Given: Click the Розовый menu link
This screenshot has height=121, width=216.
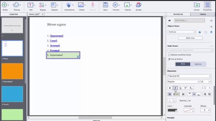Looking at the screenshot, I should (55, 50).
